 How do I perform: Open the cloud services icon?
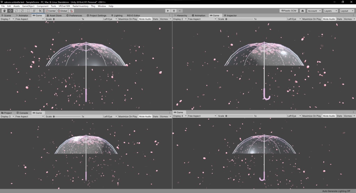click(302, 11)
